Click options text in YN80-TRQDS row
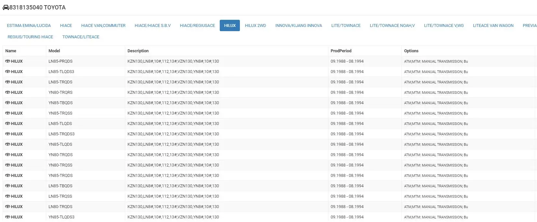Viewport: 537px width, 222px height. coord(436,154)
